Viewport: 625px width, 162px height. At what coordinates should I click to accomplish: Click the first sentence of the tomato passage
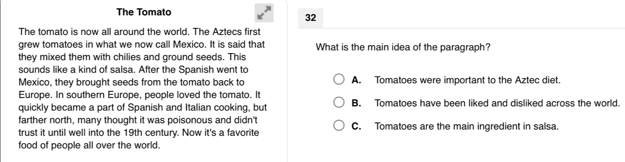[x=102, y=32]
